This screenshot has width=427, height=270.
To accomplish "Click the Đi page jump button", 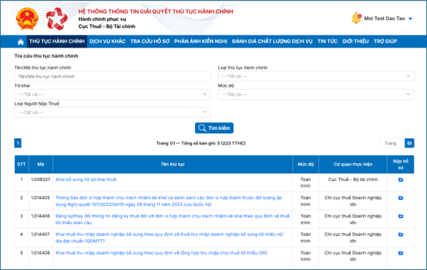I will coord(410,143).
